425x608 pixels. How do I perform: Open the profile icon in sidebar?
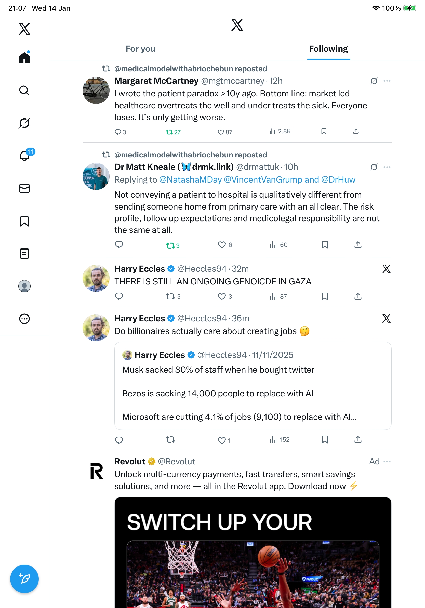click(24, 286)
